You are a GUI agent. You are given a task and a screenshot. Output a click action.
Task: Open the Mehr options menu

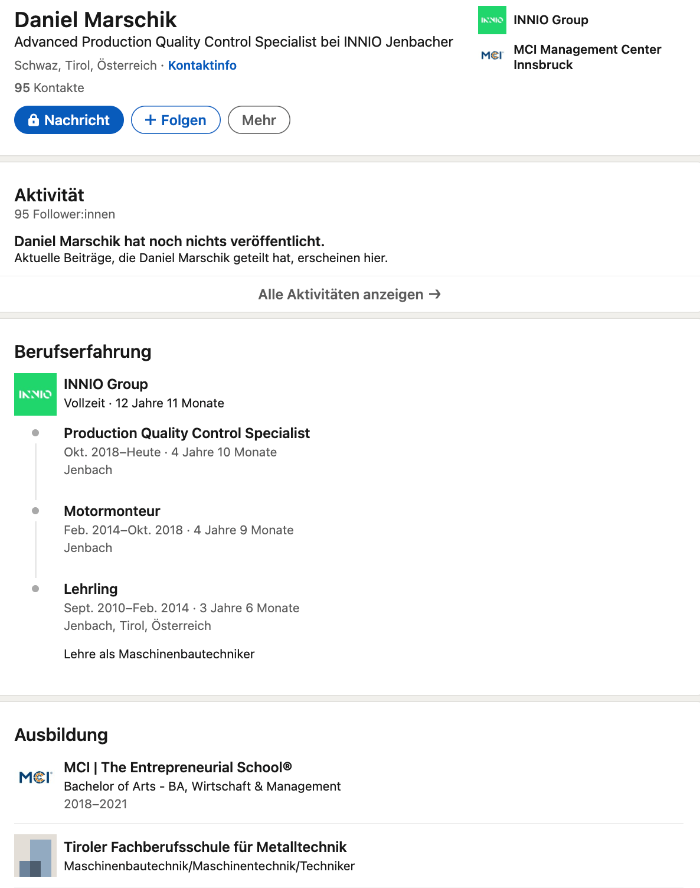pos(259,120)
